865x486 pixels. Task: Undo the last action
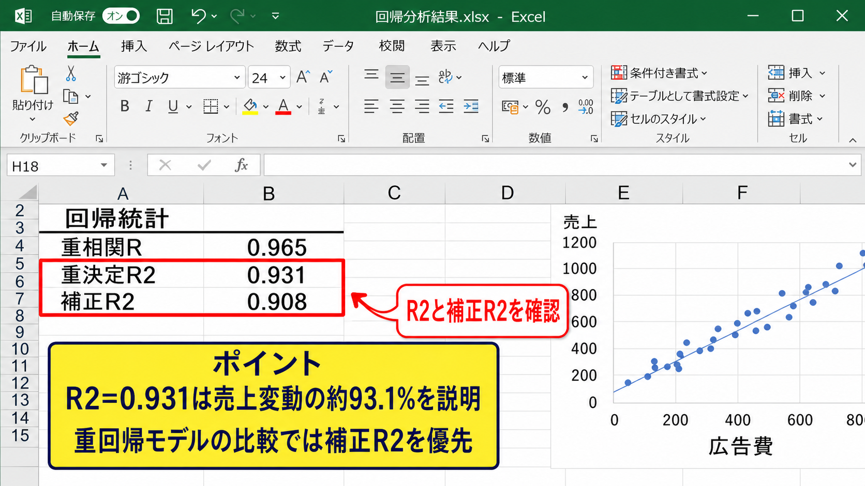[198, 16]
